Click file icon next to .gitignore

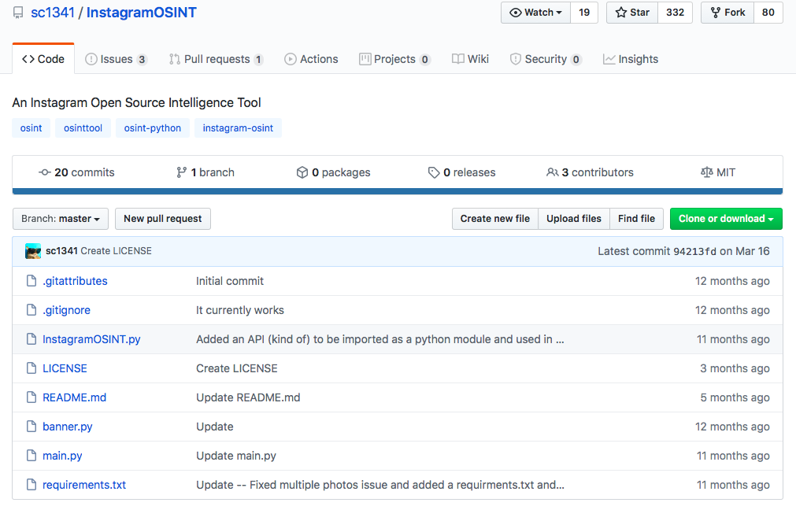(x=31, y=309)
